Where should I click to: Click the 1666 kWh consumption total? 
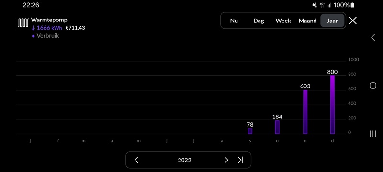(47, 28)
